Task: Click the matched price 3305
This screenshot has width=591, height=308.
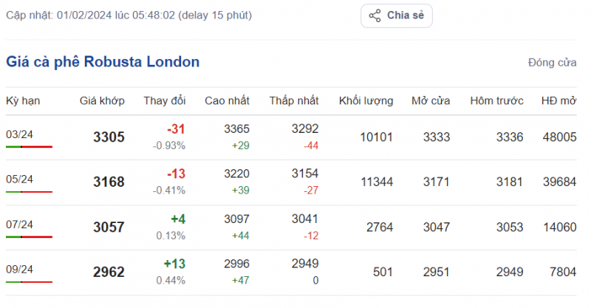Action: (109, 137)
